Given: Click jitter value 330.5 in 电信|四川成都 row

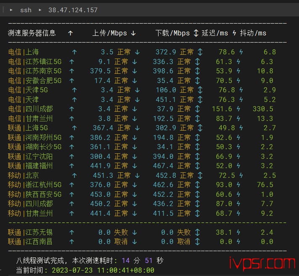Looking at the screenshot, I should point(263,109).
